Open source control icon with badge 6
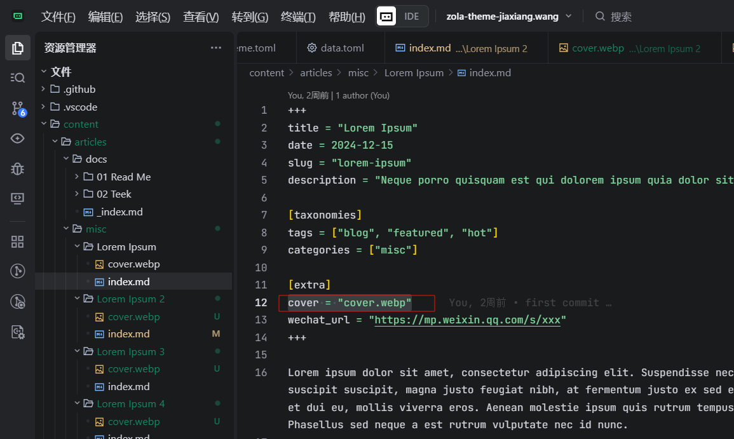This screenshot has height=439, width=734. click(x=18, y=109)
